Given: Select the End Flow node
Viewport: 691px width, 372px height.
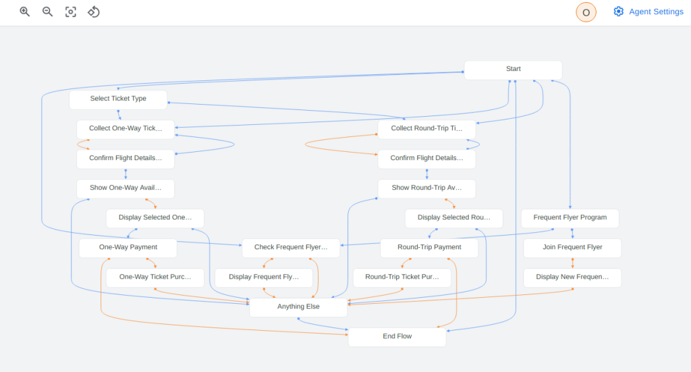Looking at the screenshot, I should tap(397, 337).
